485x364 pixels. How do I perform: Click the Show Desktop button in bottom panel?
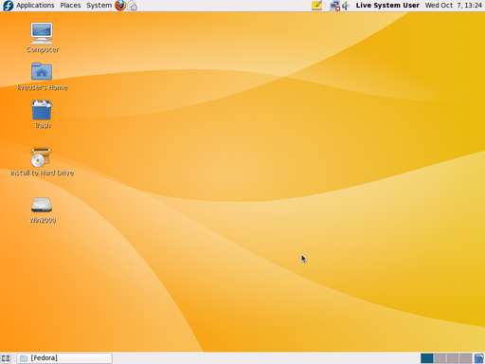point(6,358)
